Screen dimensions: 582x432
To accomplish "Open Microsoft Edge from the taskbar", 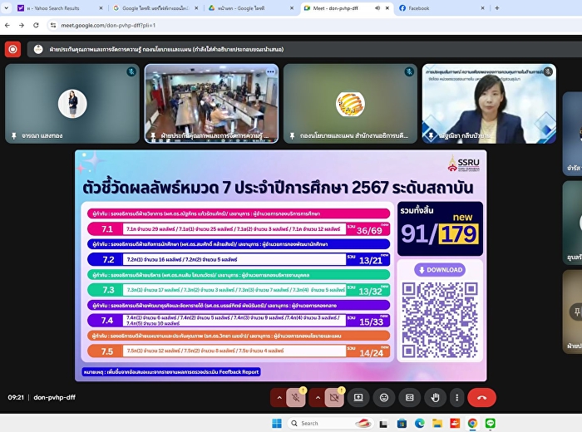I will click(419, 423).
